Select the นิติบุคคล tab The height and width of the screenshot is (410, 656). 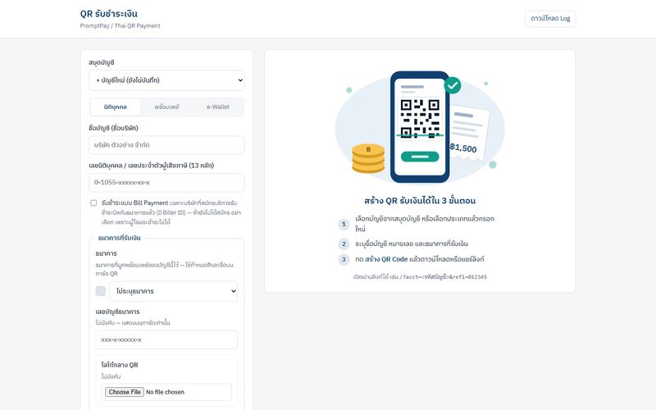[x=116, y=107]
